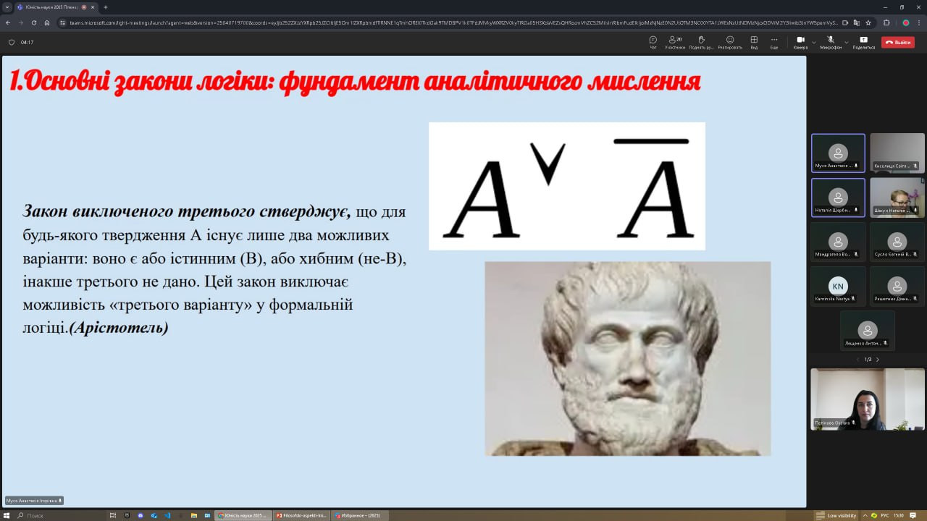
Task: Click the Муса Анастасія Ігорівна presenter name label
Action: (x=34, y=501)
